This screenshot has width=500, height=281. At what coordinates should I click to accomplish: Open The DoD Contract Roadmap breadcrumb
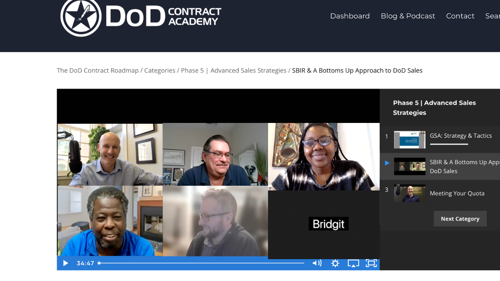[98, 71]
